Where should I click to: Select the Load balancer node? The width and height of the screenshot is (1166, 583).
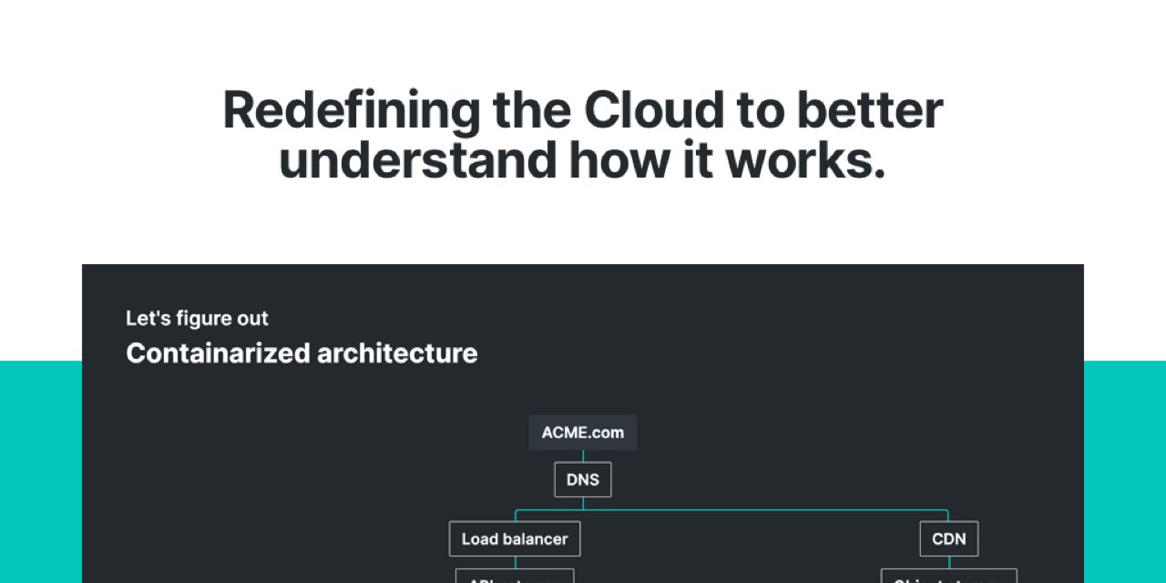pyautogui.click(x=514, y=538)
